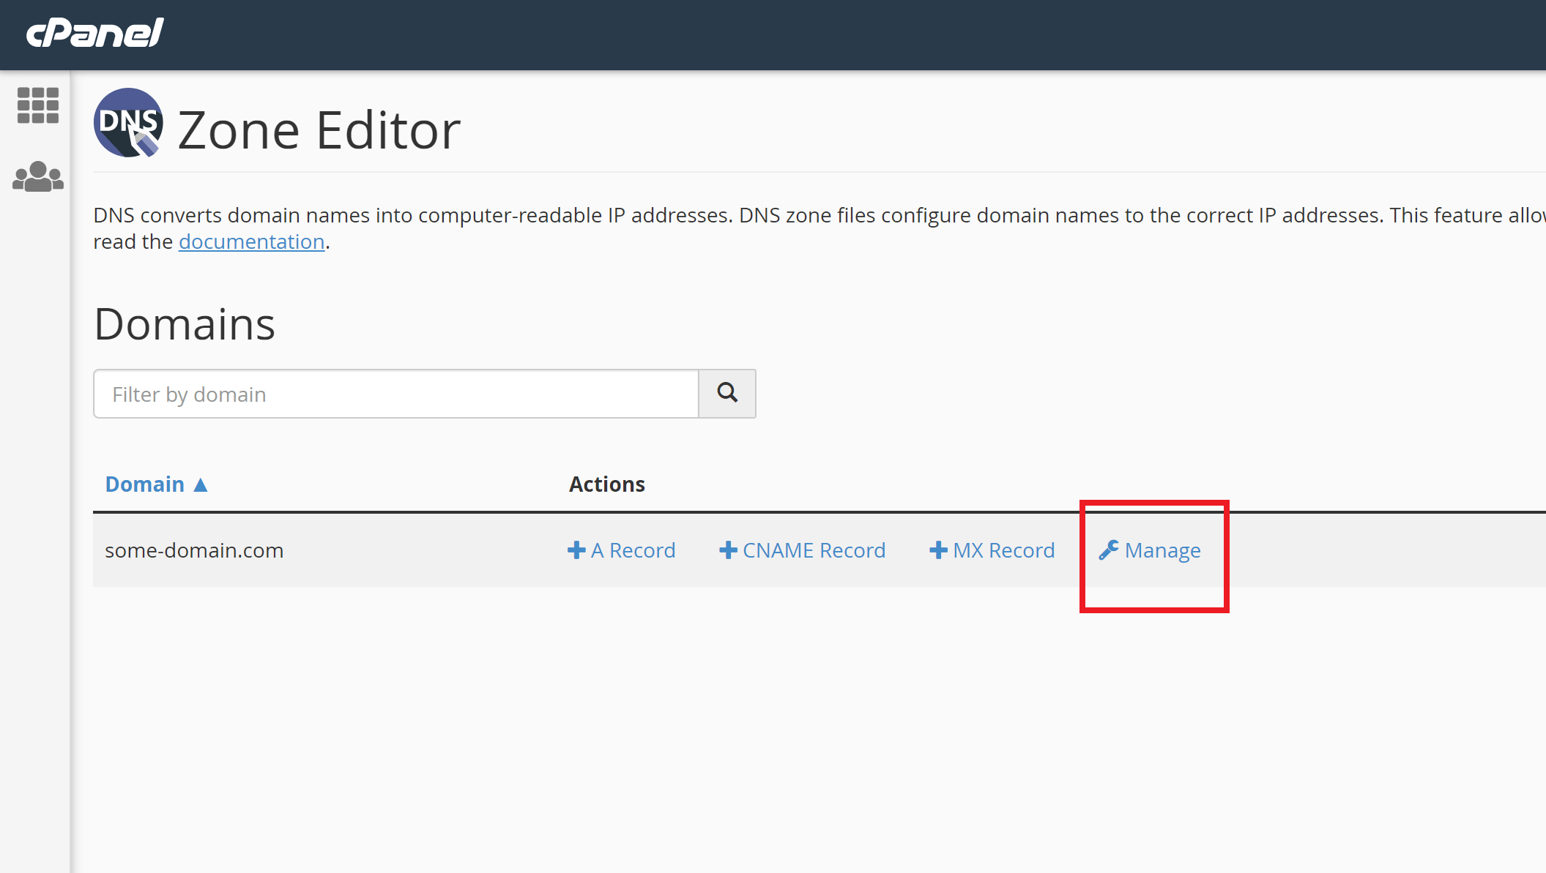
Task: Click the plus icon before MX Record
Action: [938, 550]
